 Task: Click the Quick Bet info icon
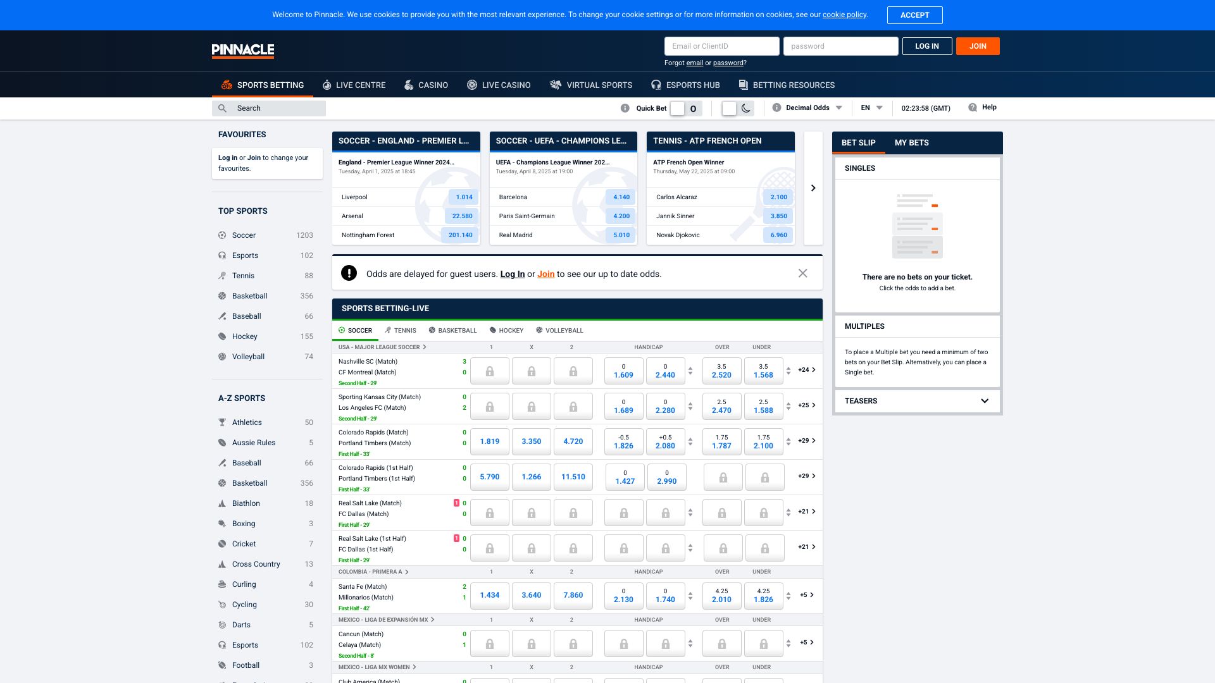(625, 108)
